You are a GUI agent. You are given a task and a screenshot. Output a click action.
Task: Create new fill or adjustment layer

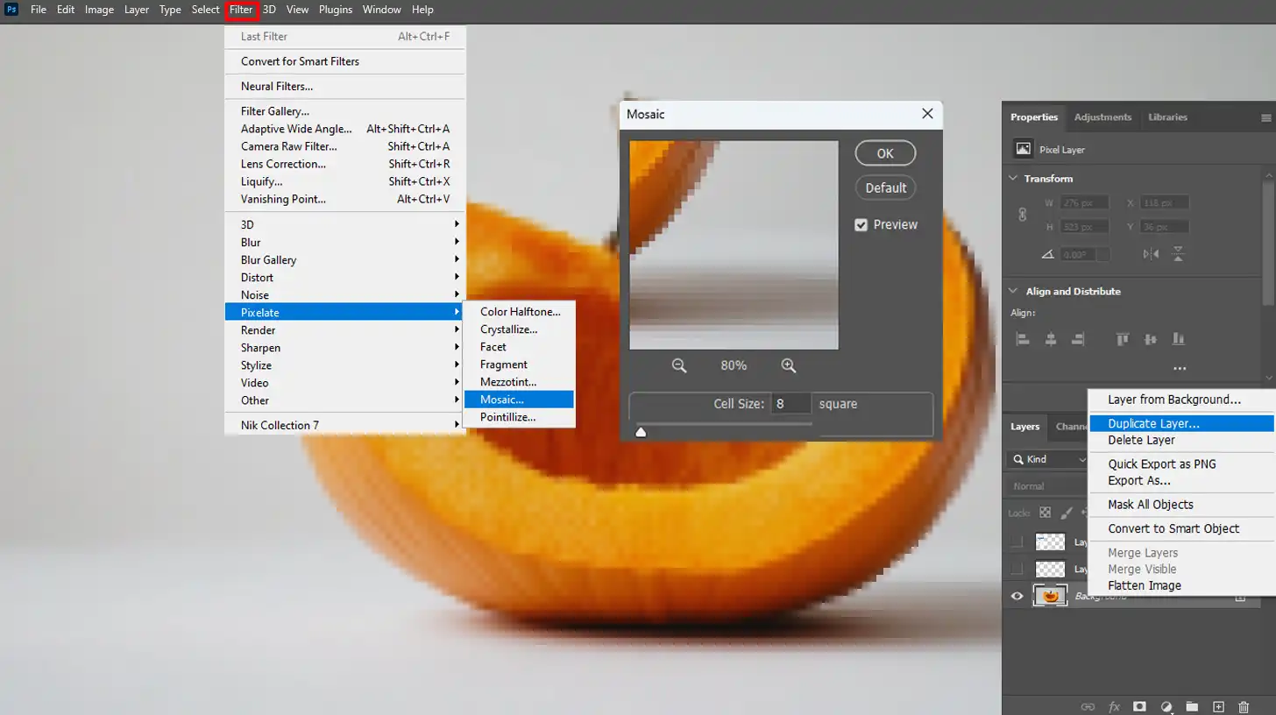click(1166, 706)
